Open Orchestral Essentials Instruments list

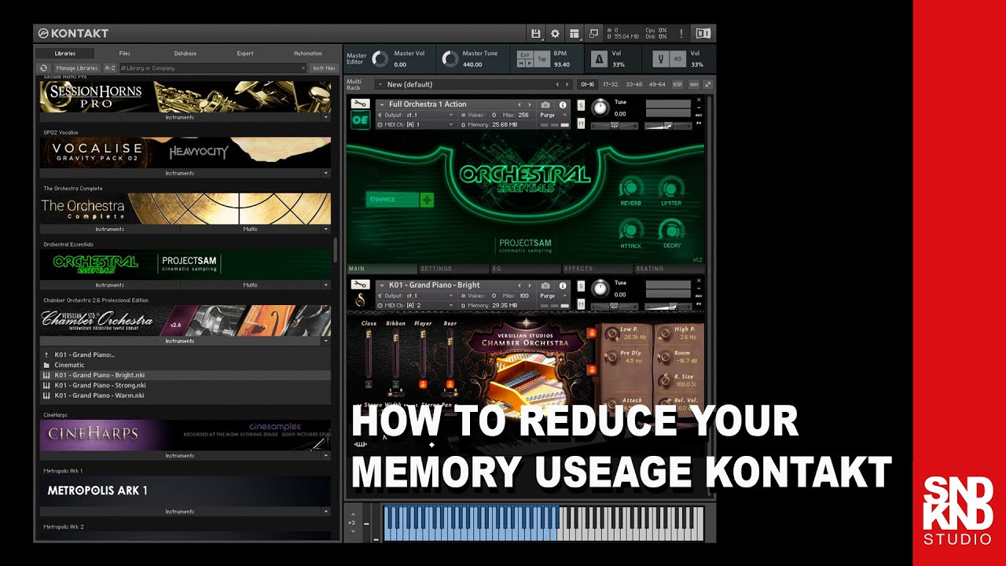click(x=110, y=285)
